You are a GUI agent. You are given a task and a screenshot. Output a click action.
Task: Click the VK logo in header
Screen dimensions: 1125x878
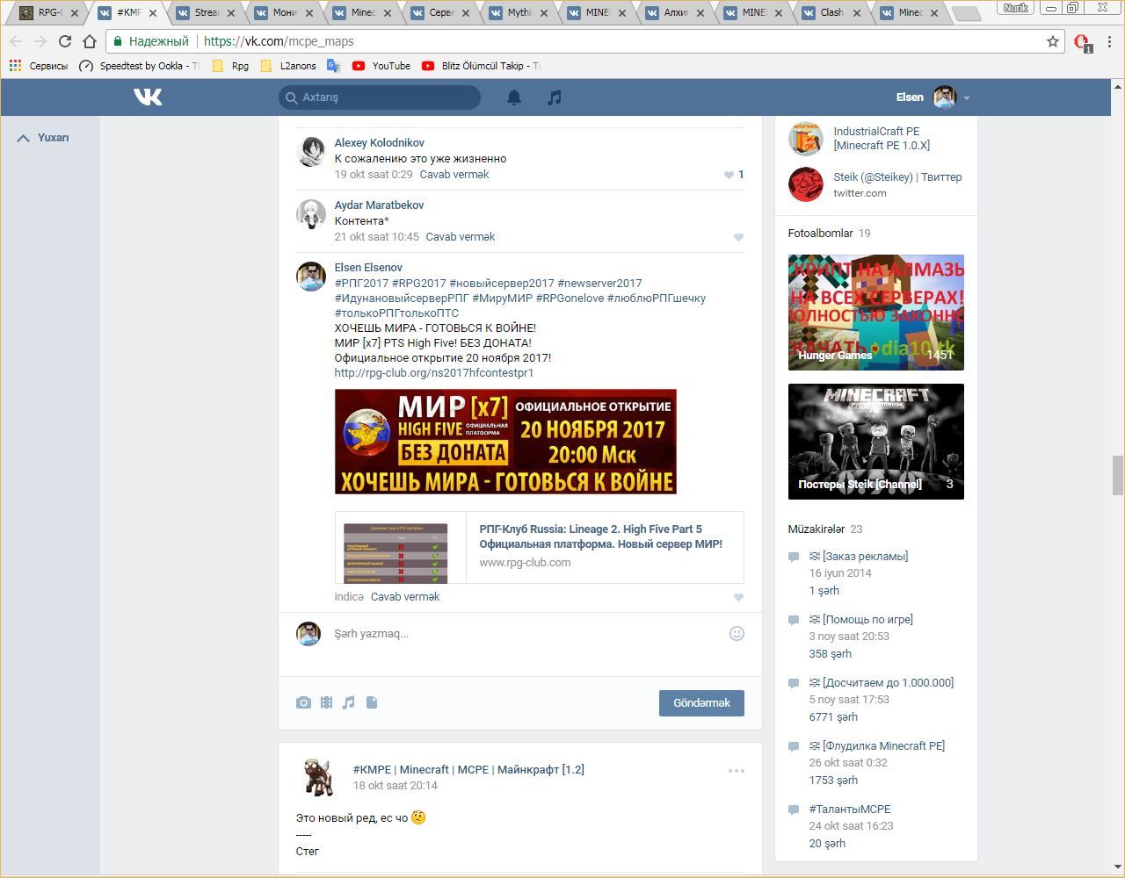148,97
